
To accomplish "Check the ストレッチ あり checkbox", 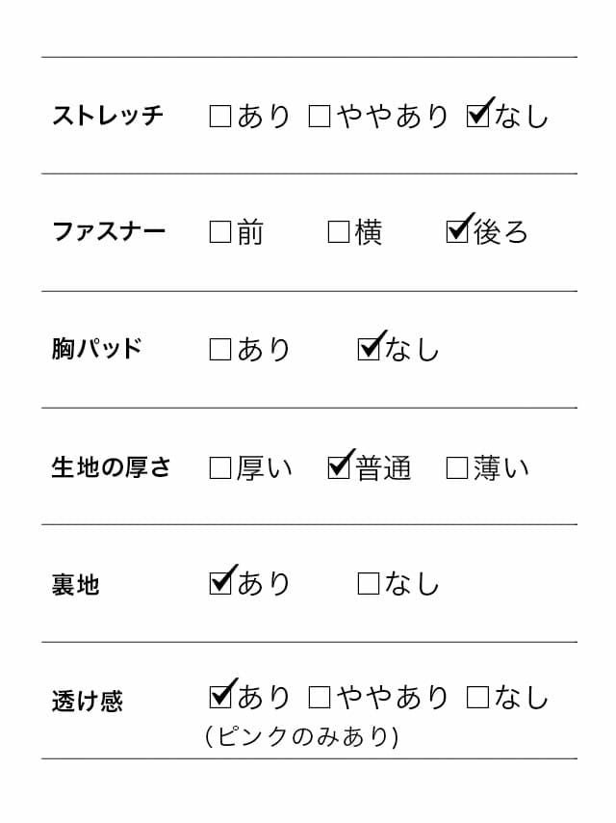I will [x=220, y=118].
